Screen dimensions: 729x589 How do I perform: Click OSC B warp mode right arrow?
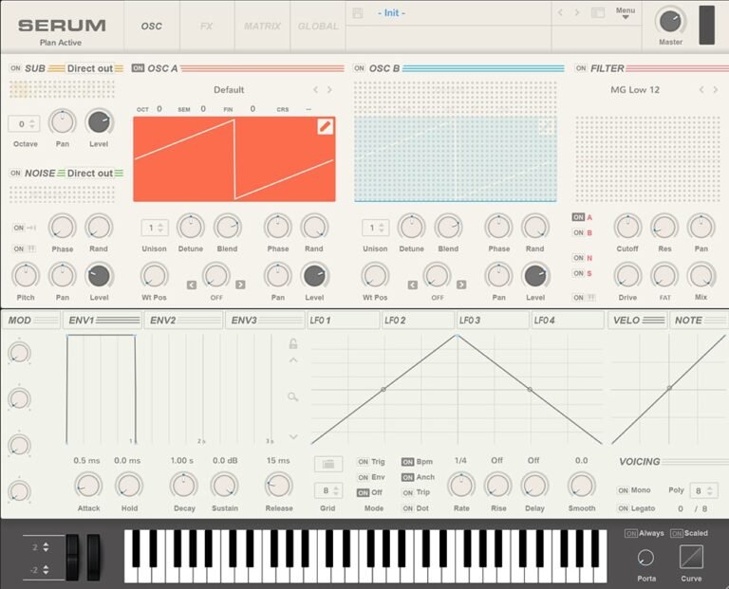click(x=461, y=285)
